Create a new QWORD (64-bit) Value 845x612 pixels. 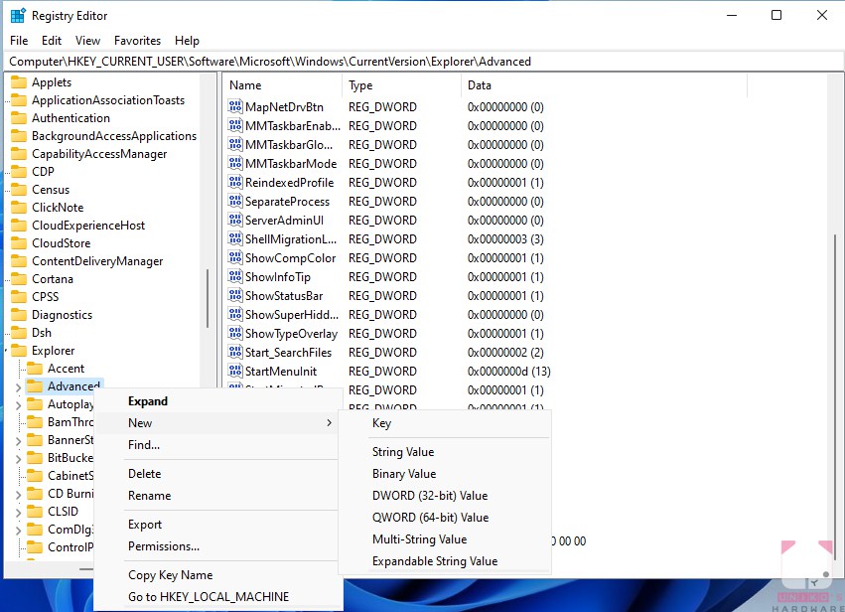(445, 517)
